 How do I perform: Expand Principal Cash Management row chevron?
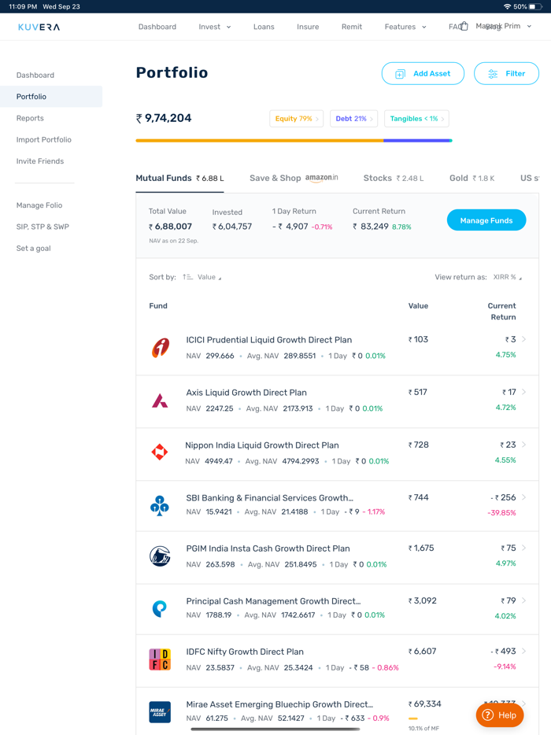pyautogui.click(x=523, y=600)
